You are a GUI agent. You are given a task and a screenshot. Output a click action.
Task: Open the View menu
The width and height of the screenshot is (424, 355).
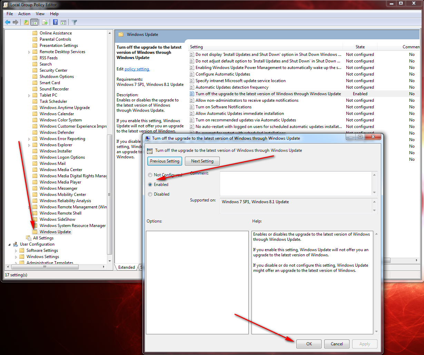pyautogui.click(x=40, y=14)
